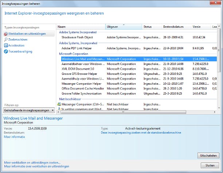This screenshot has width=223, height=173.
Task: Select the Werkbalken en uitbreidingen icon
Action: (x=6, y=34)
